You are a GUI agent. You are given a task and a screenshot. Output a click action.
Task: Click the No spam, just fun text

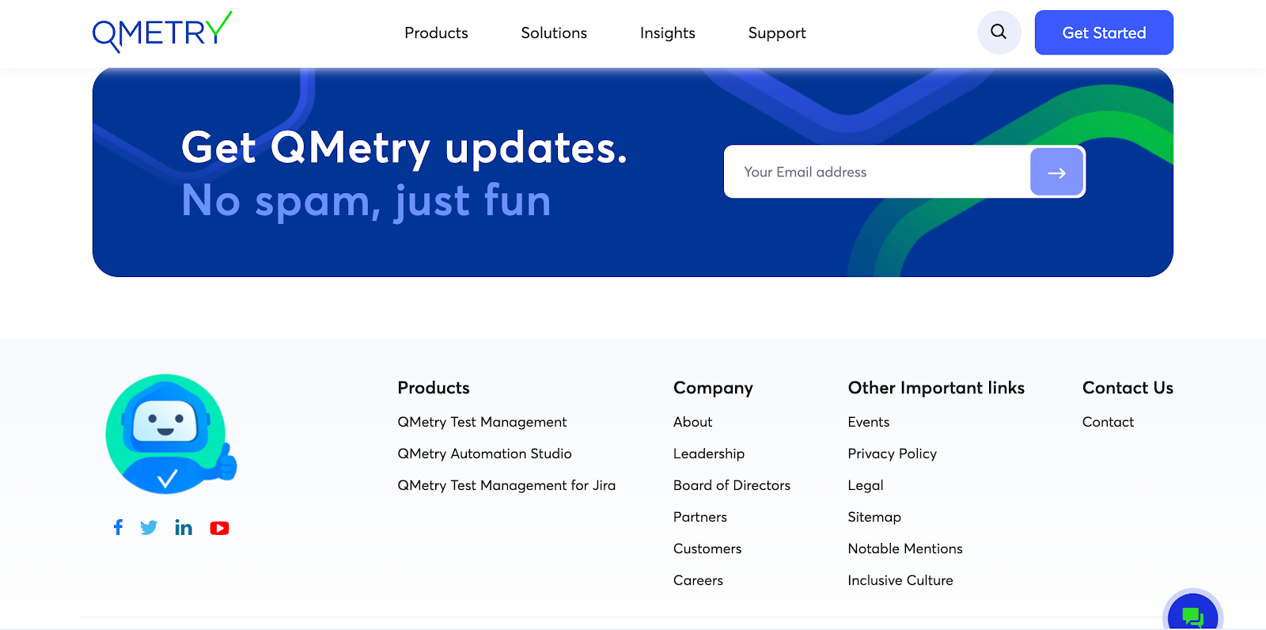(x=366, y=200)
